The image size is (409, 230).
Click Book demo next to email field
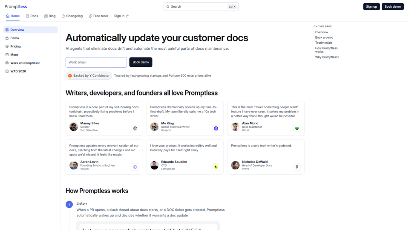click(x=141, y=62)
